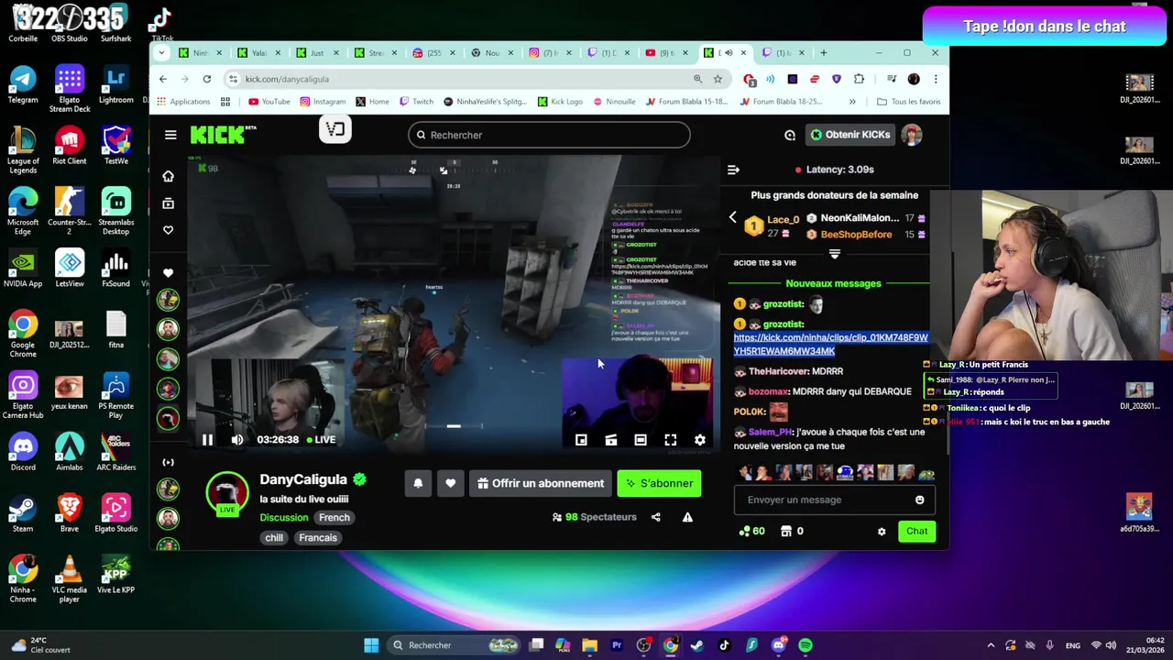Screen dimensions: 1173x660
Task: Bookmark this page with star icon
Action: pyautogui.click(x=718, y=79)
